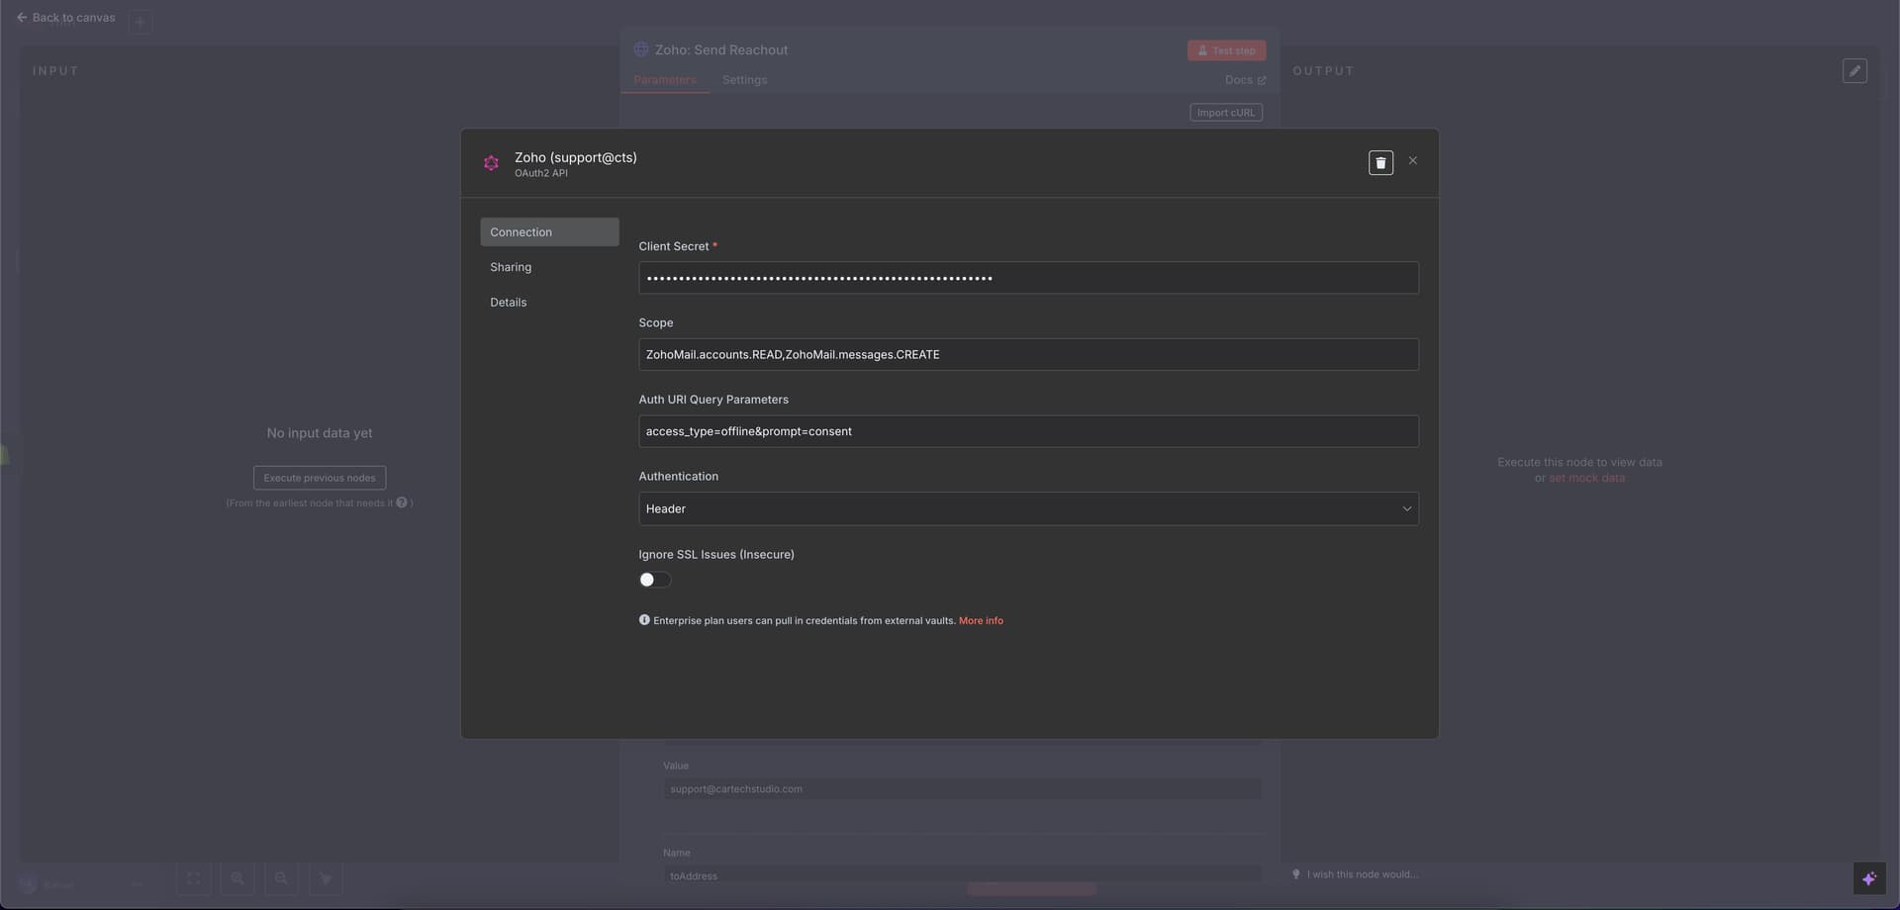Switch to the Settings tab of node

744,80
